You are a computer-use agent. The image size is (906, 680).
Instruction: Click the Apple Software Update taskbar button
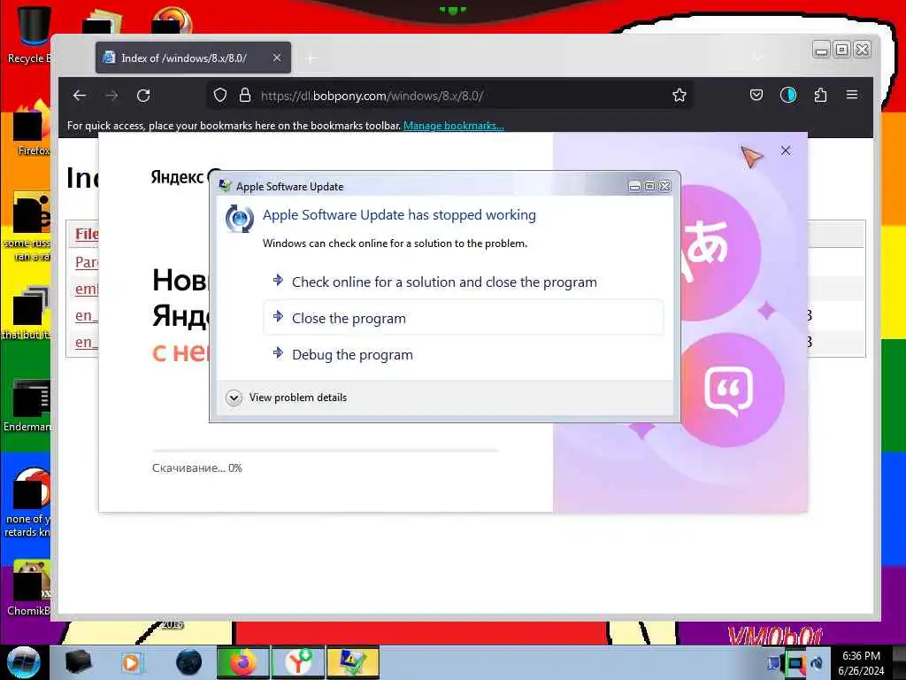pyautogui.click(x=352, y=662)
